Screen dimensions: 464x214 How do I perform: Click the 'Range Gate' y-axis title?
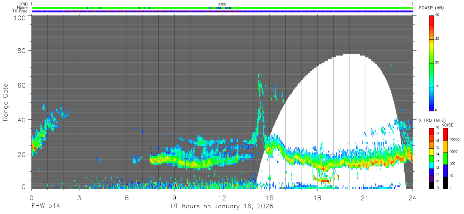[x=6, y=103]
